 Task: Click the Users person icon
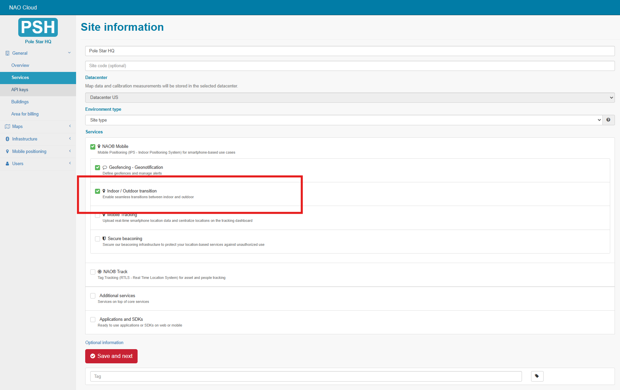[7, 163]
